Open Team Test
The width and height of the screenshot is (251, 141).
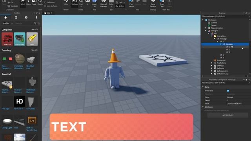(x=162, y=3)
